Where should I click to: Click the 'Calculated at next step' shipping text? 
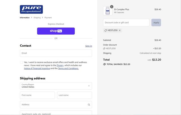[150, 53]
